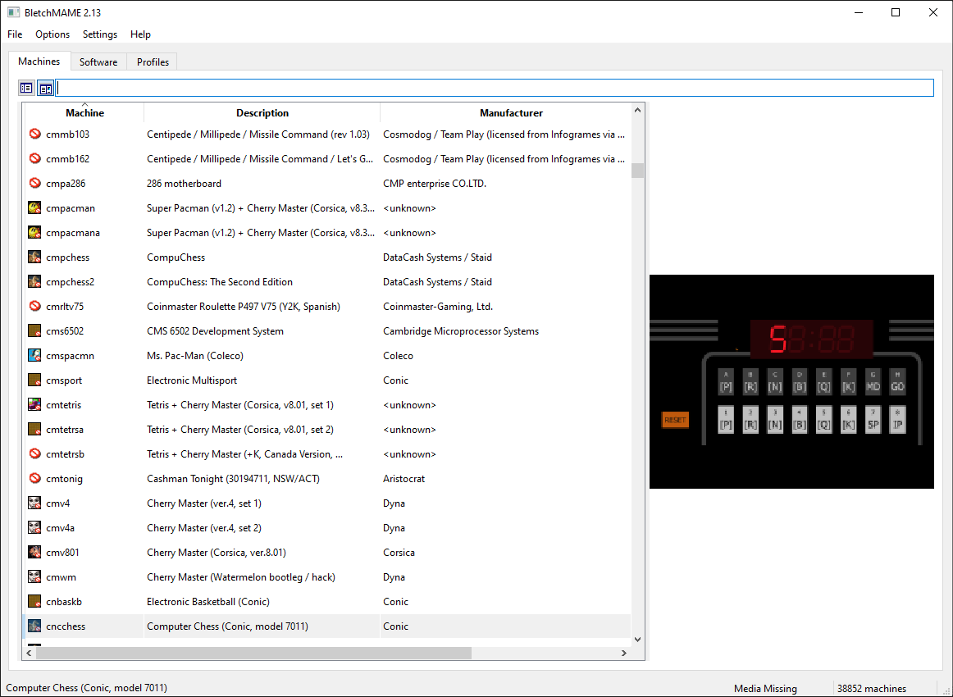Click the horizontal scroll-right arrow

(x=623, y=654)
